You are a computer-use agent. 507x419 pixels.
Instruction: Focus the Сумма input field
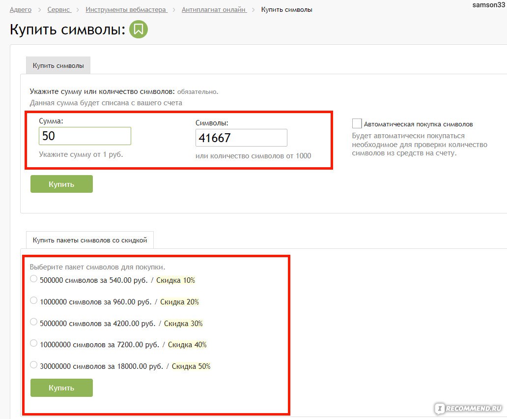(x=85, y=136)
